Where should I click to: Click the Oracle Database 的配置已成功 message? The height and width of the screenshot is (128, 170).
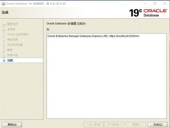pyautogui.click(x=66, y=24)
